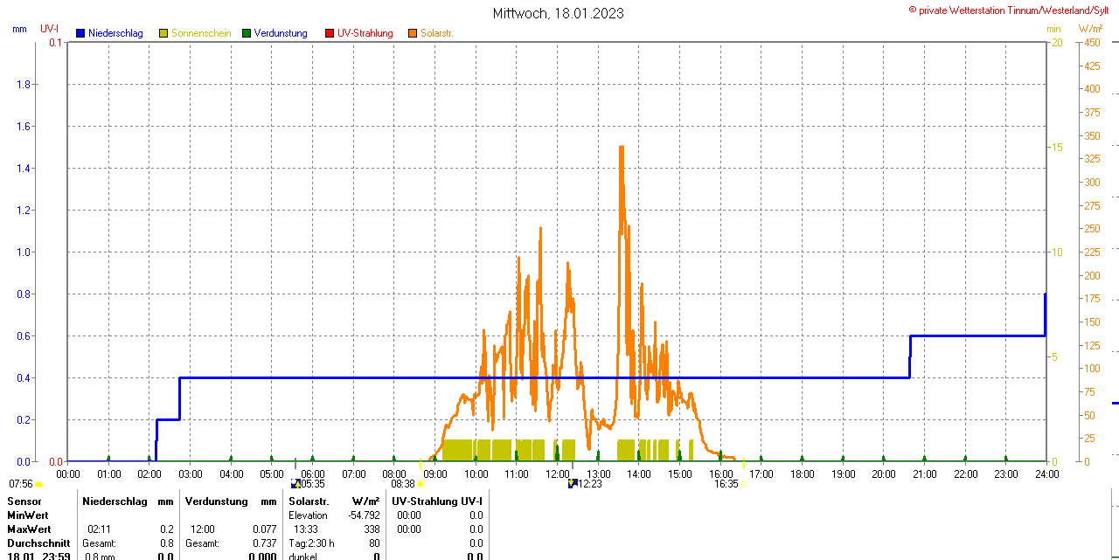Click the Solarstr. column header in table
Viewport: 1119px width, 560px height.
(309, 501)
